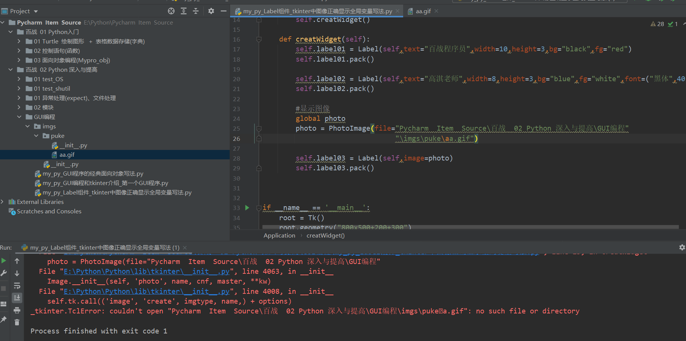Expand the 01 Turtle 绘制图形 folder
Viewport: 686px width, 341px height.
click(x=19, y=42)
